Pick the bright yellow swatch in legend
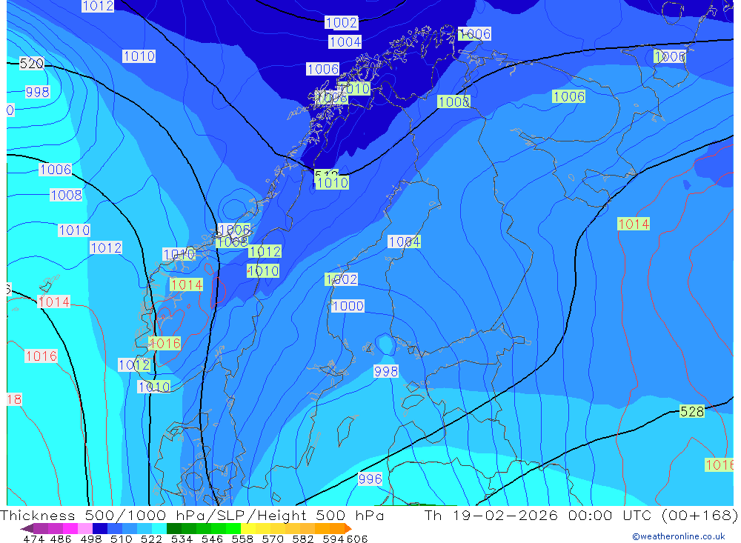741x543 pixels. point(248,528)
